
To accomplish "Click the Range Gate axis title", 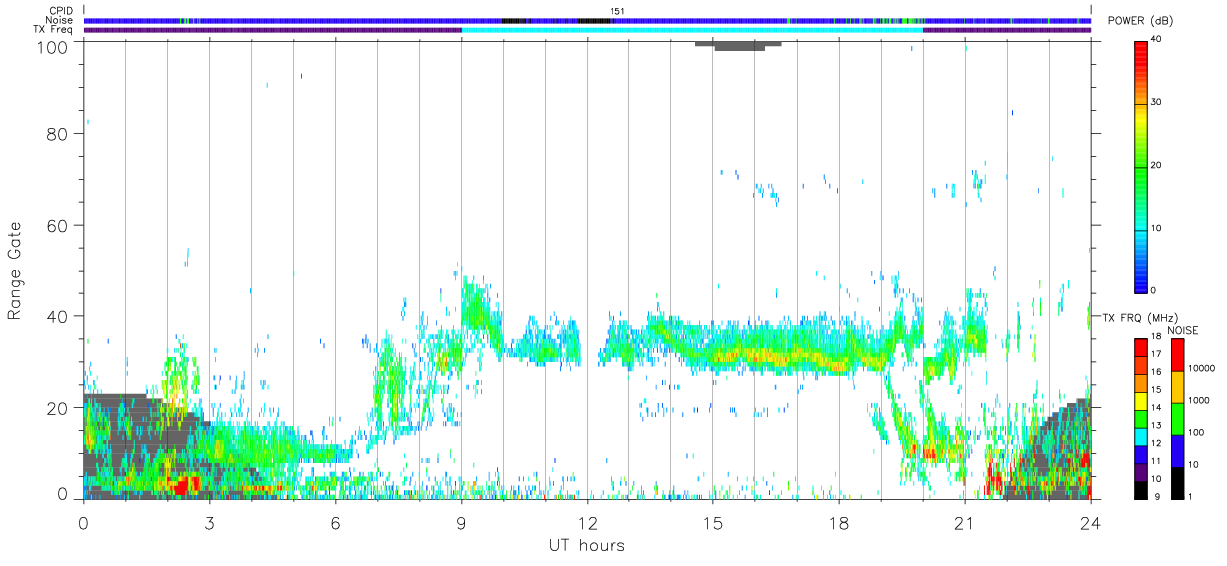I will pos(16,272).
